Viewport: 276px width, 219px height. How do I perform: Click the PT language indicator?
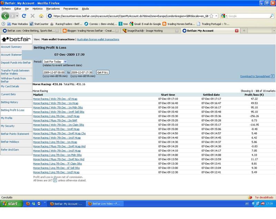pos(247,204)
